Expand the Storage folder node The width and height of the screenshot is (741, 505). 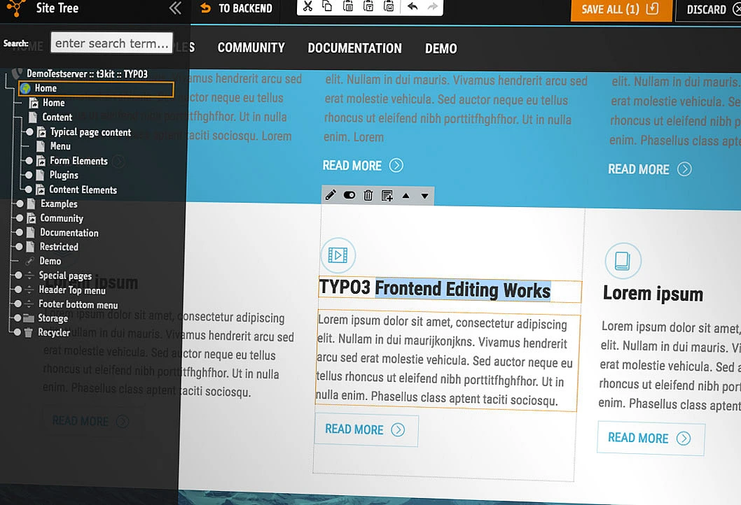pyautogui.click(x=19, y=318)
